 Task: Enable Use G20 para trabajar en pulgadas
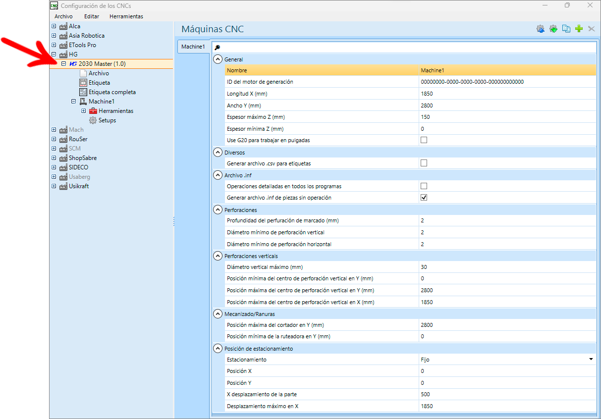pyautogui.click(x=424, y=140)
